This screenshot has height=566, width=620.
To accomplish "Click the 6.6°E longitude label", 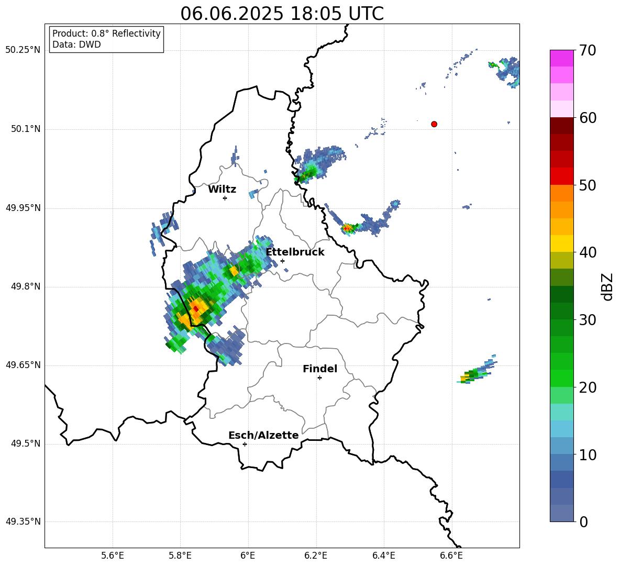I will pyautogui.click(x=451, y=556).
